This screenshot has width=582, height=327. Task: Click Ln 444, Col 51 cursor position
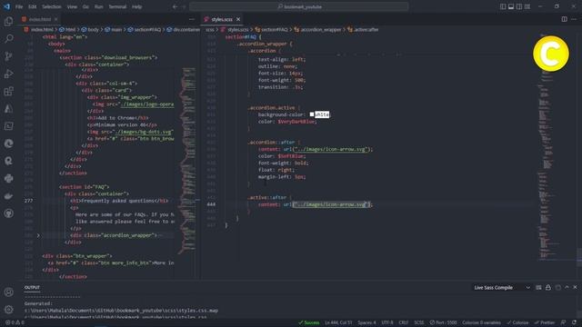pos(338,322)
